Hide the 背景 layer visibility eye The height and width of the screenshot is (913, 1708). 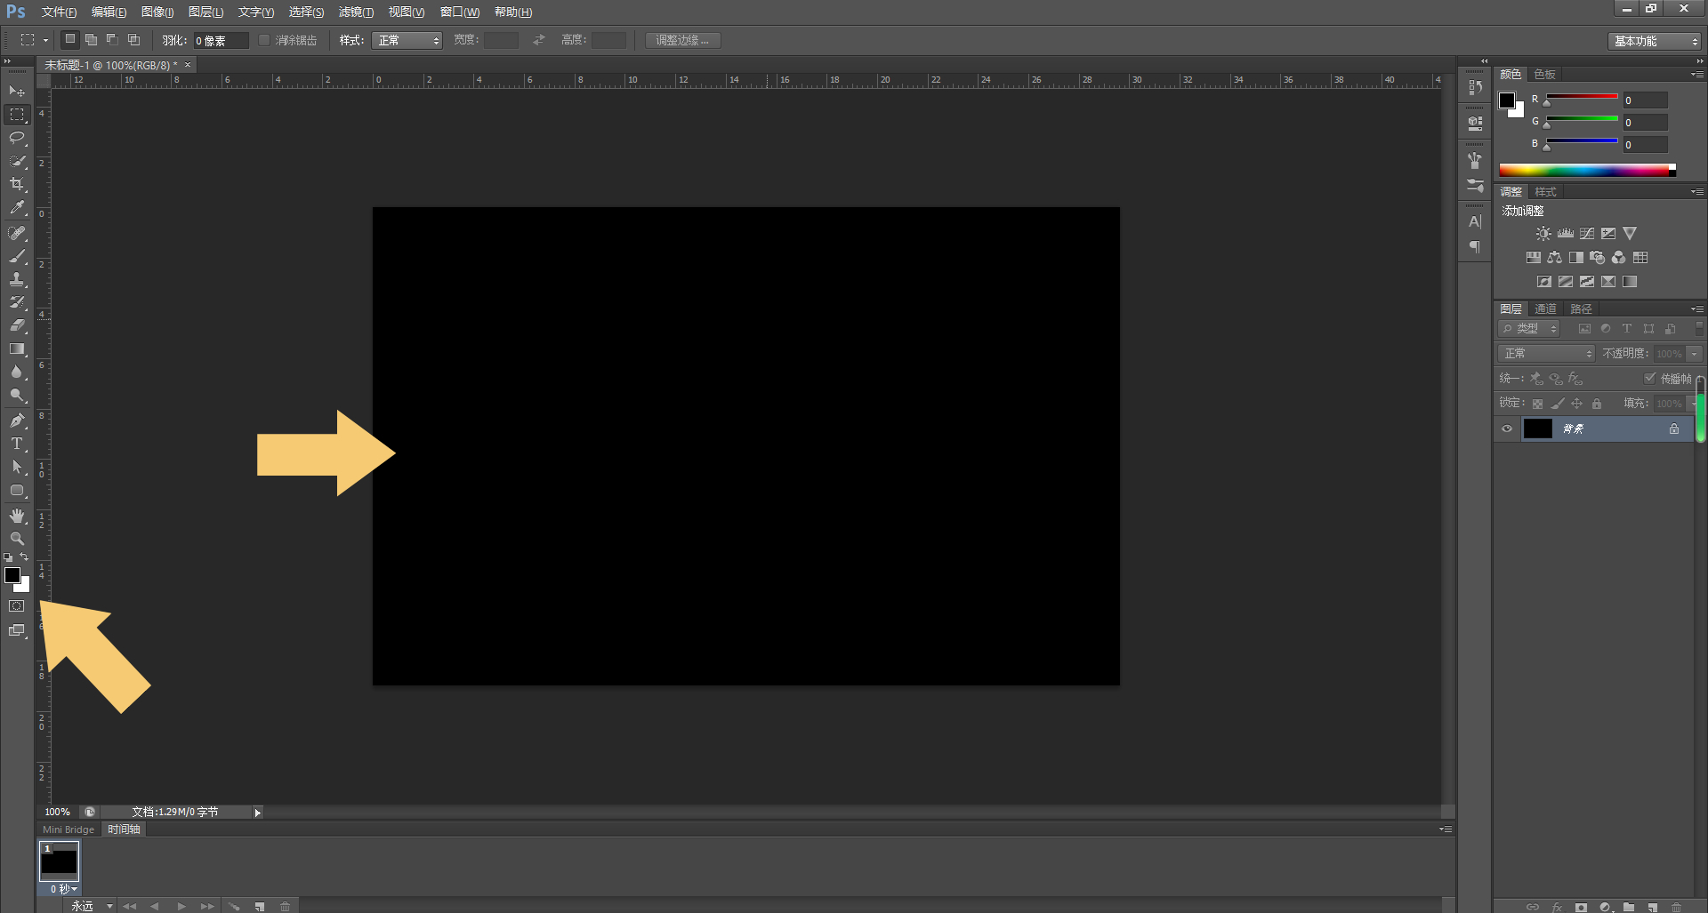[1507, 428]
